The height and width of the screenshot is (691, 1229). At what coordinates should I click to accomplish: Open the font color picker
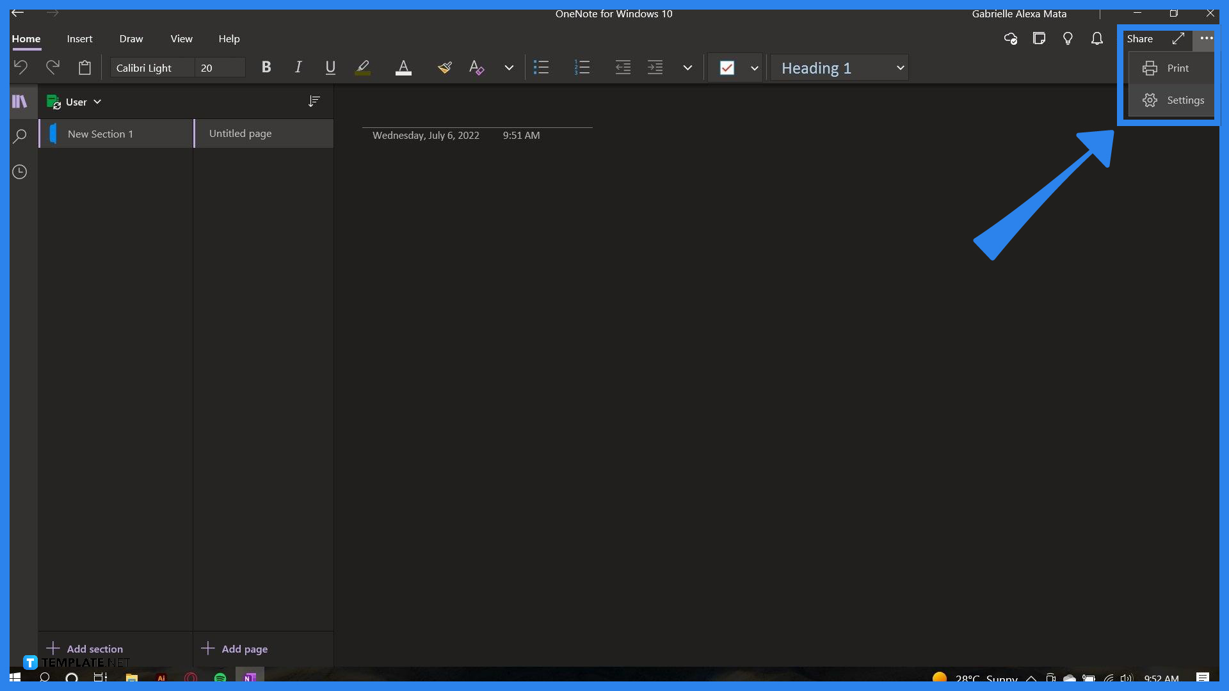point(403,67)
